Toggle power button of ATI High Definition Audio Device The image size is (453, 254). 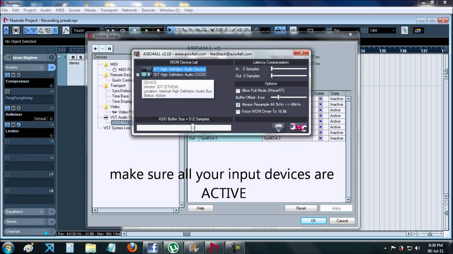144,69
